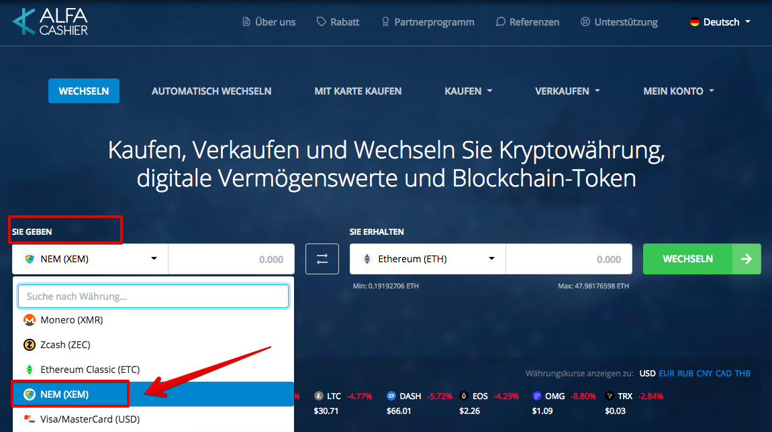Click the Sie Erhalten amount field
The image size is (772, 432).
[x=569, y=259]
